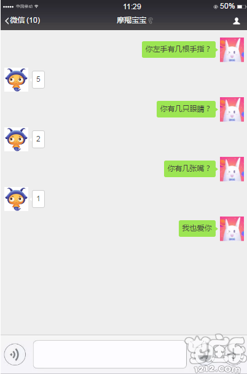Click the message text input field
The width and height of the screenshot is (247, 374).
109,354
